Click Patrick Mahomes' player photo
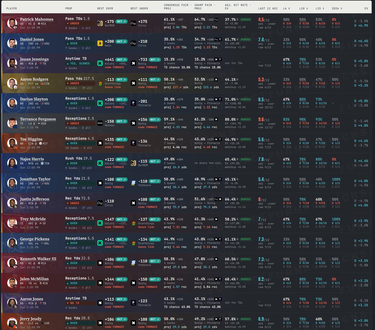Image resolution: width=375 pixels, height=330 pixels. 12,23
